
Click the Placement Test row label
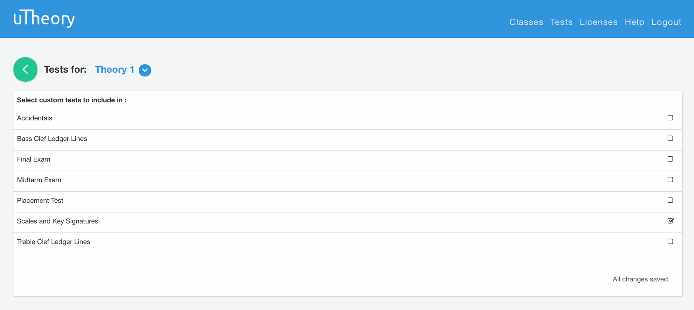tap(40, 201)
